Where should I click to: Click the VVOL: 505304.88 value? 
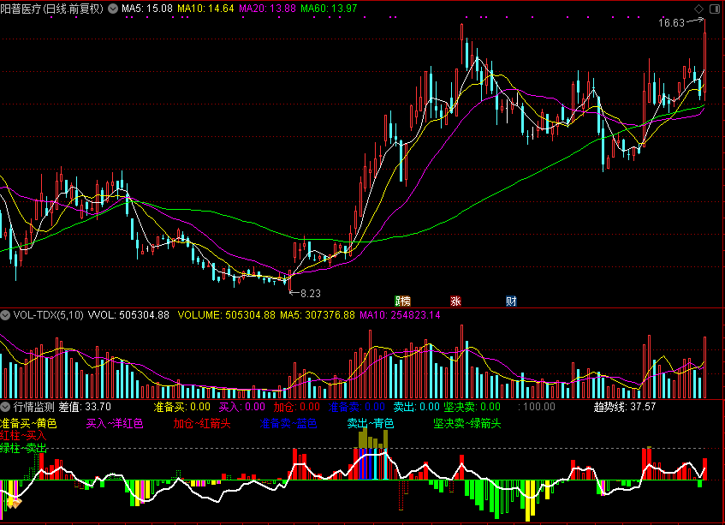click(x=128, y=315)
